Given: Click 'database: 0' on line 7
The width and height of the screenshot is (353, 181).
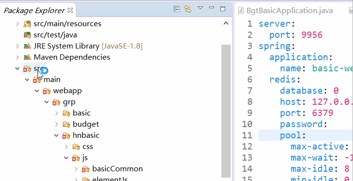Looking at the screenshot, I should click(x=309, y=91).
